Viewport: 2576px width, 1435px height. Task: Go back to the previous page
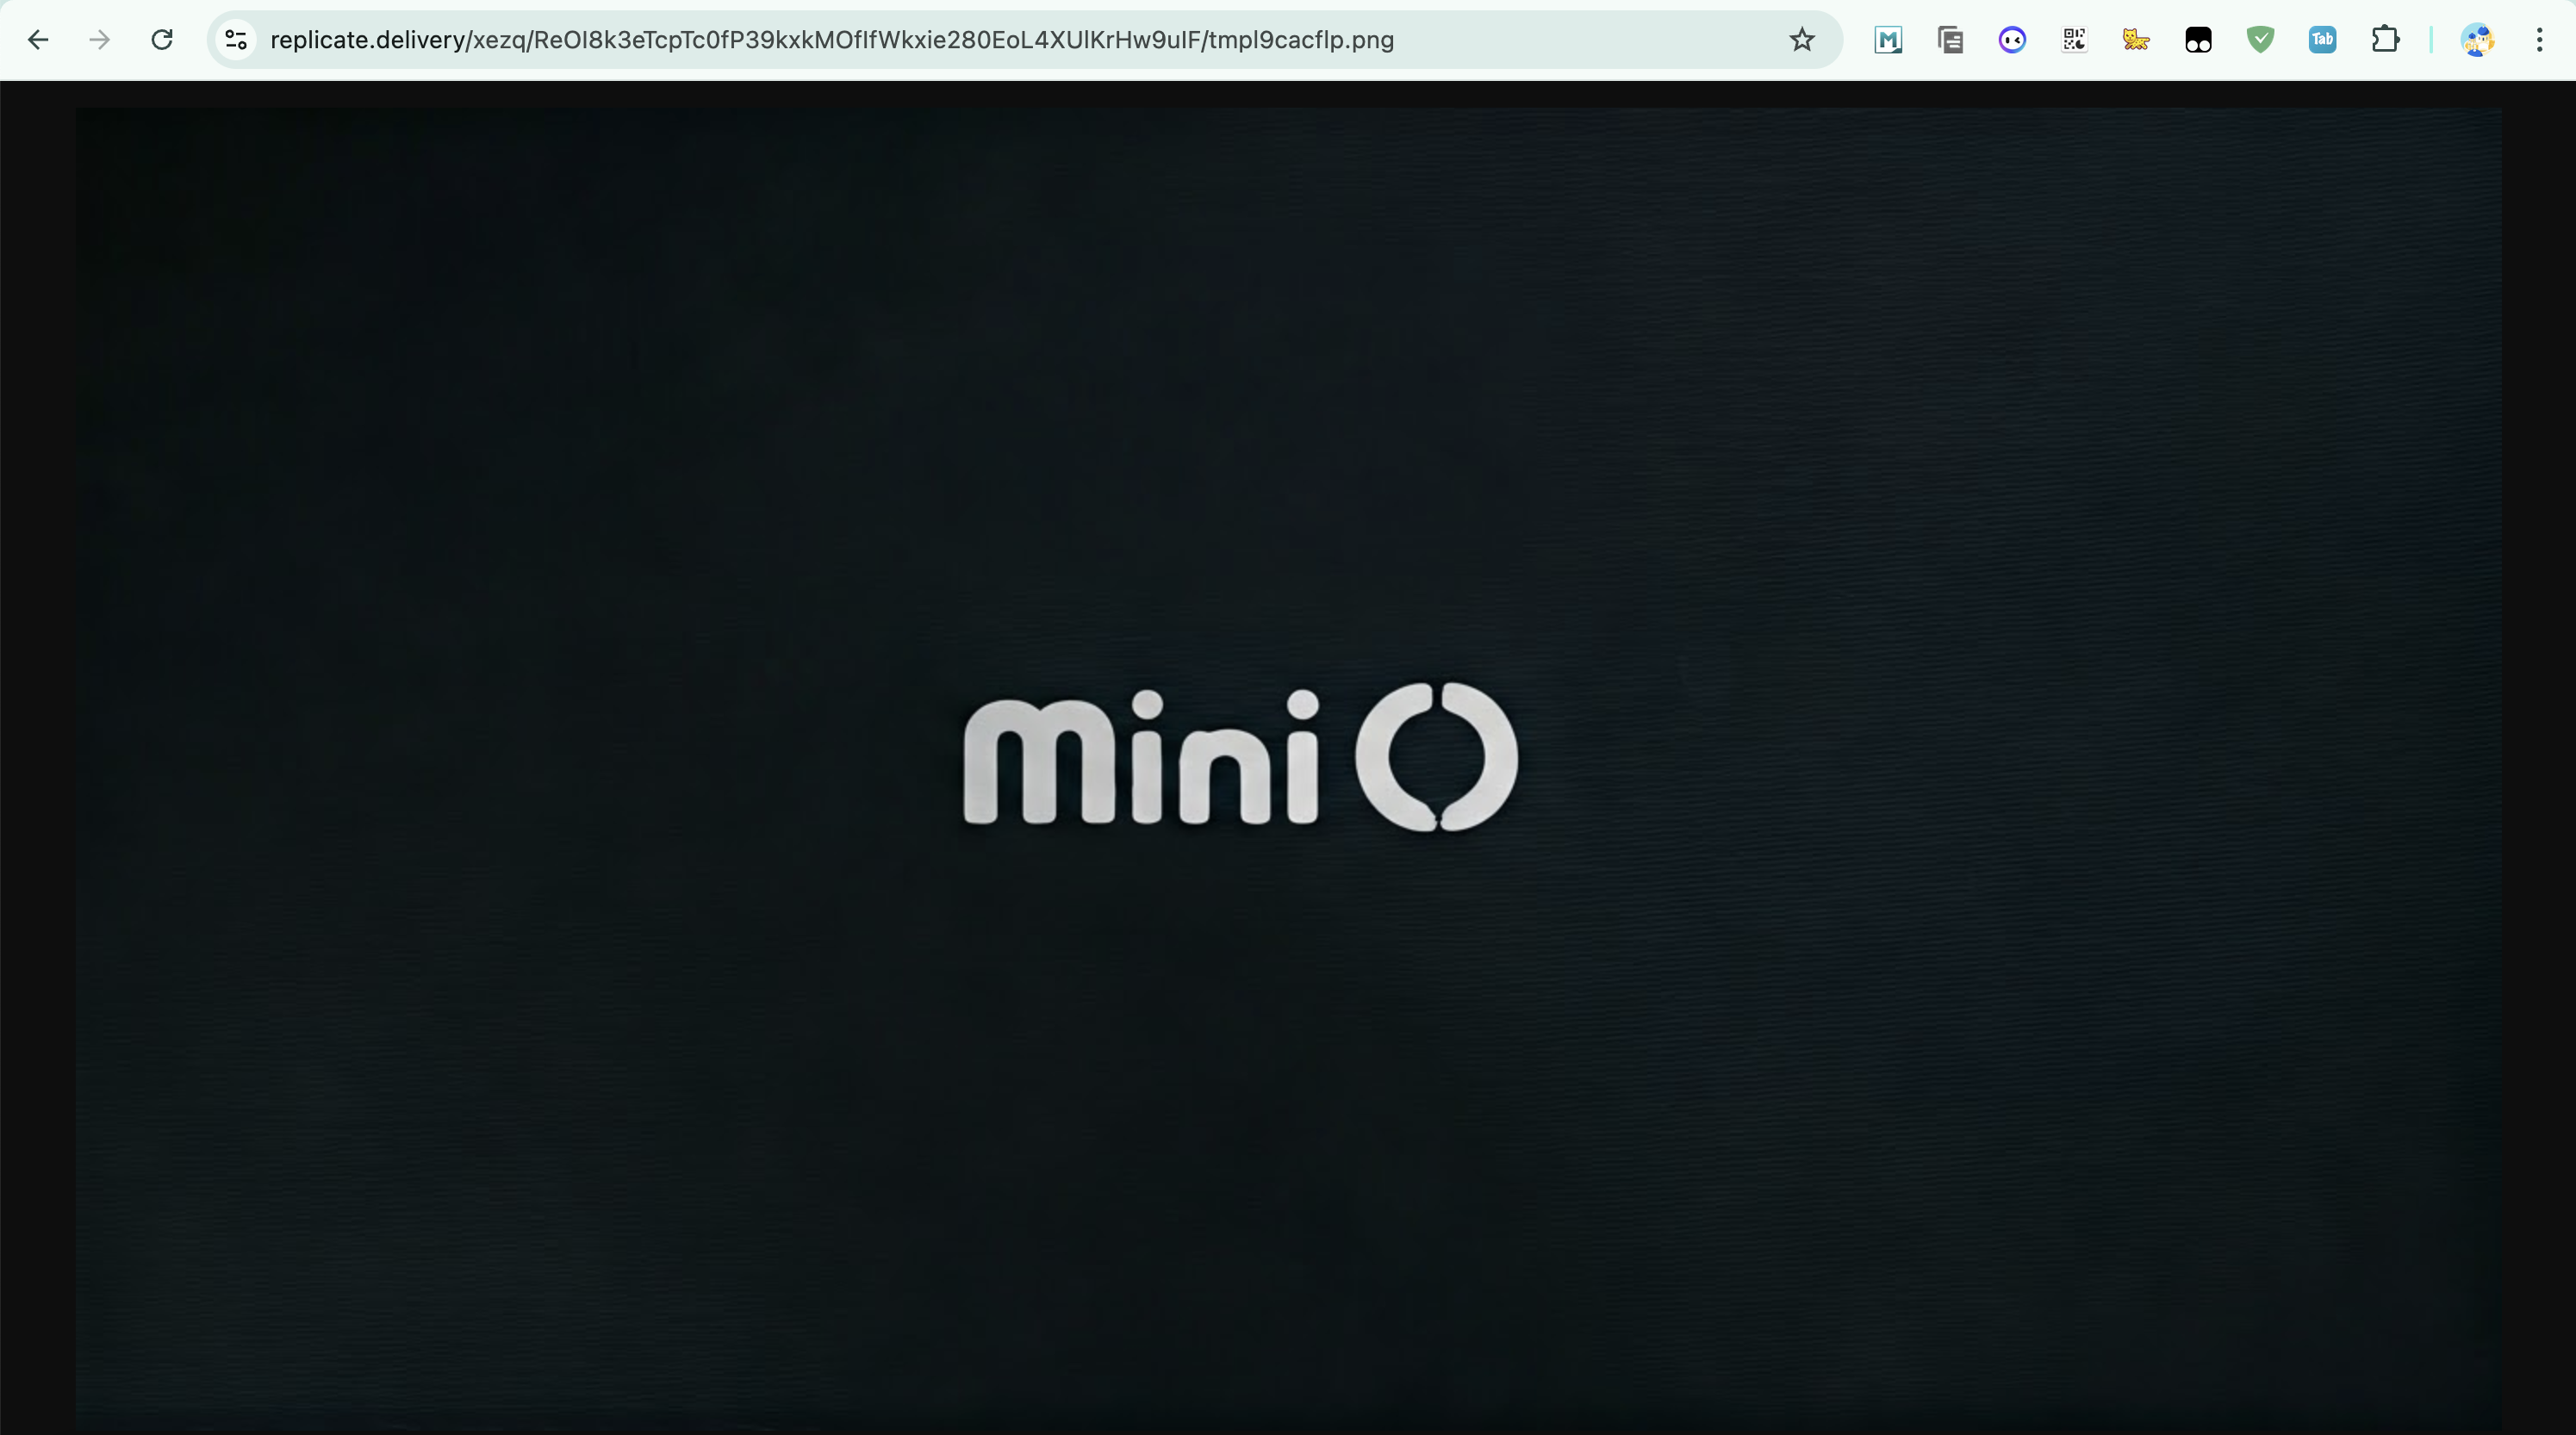(38, 40)
